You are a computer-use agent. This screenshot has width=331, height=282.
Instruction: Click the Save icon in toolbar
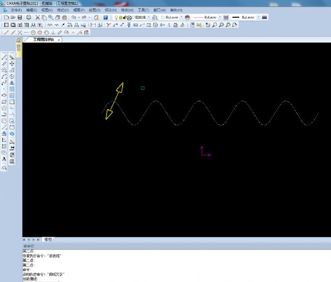tap(20, 17)
